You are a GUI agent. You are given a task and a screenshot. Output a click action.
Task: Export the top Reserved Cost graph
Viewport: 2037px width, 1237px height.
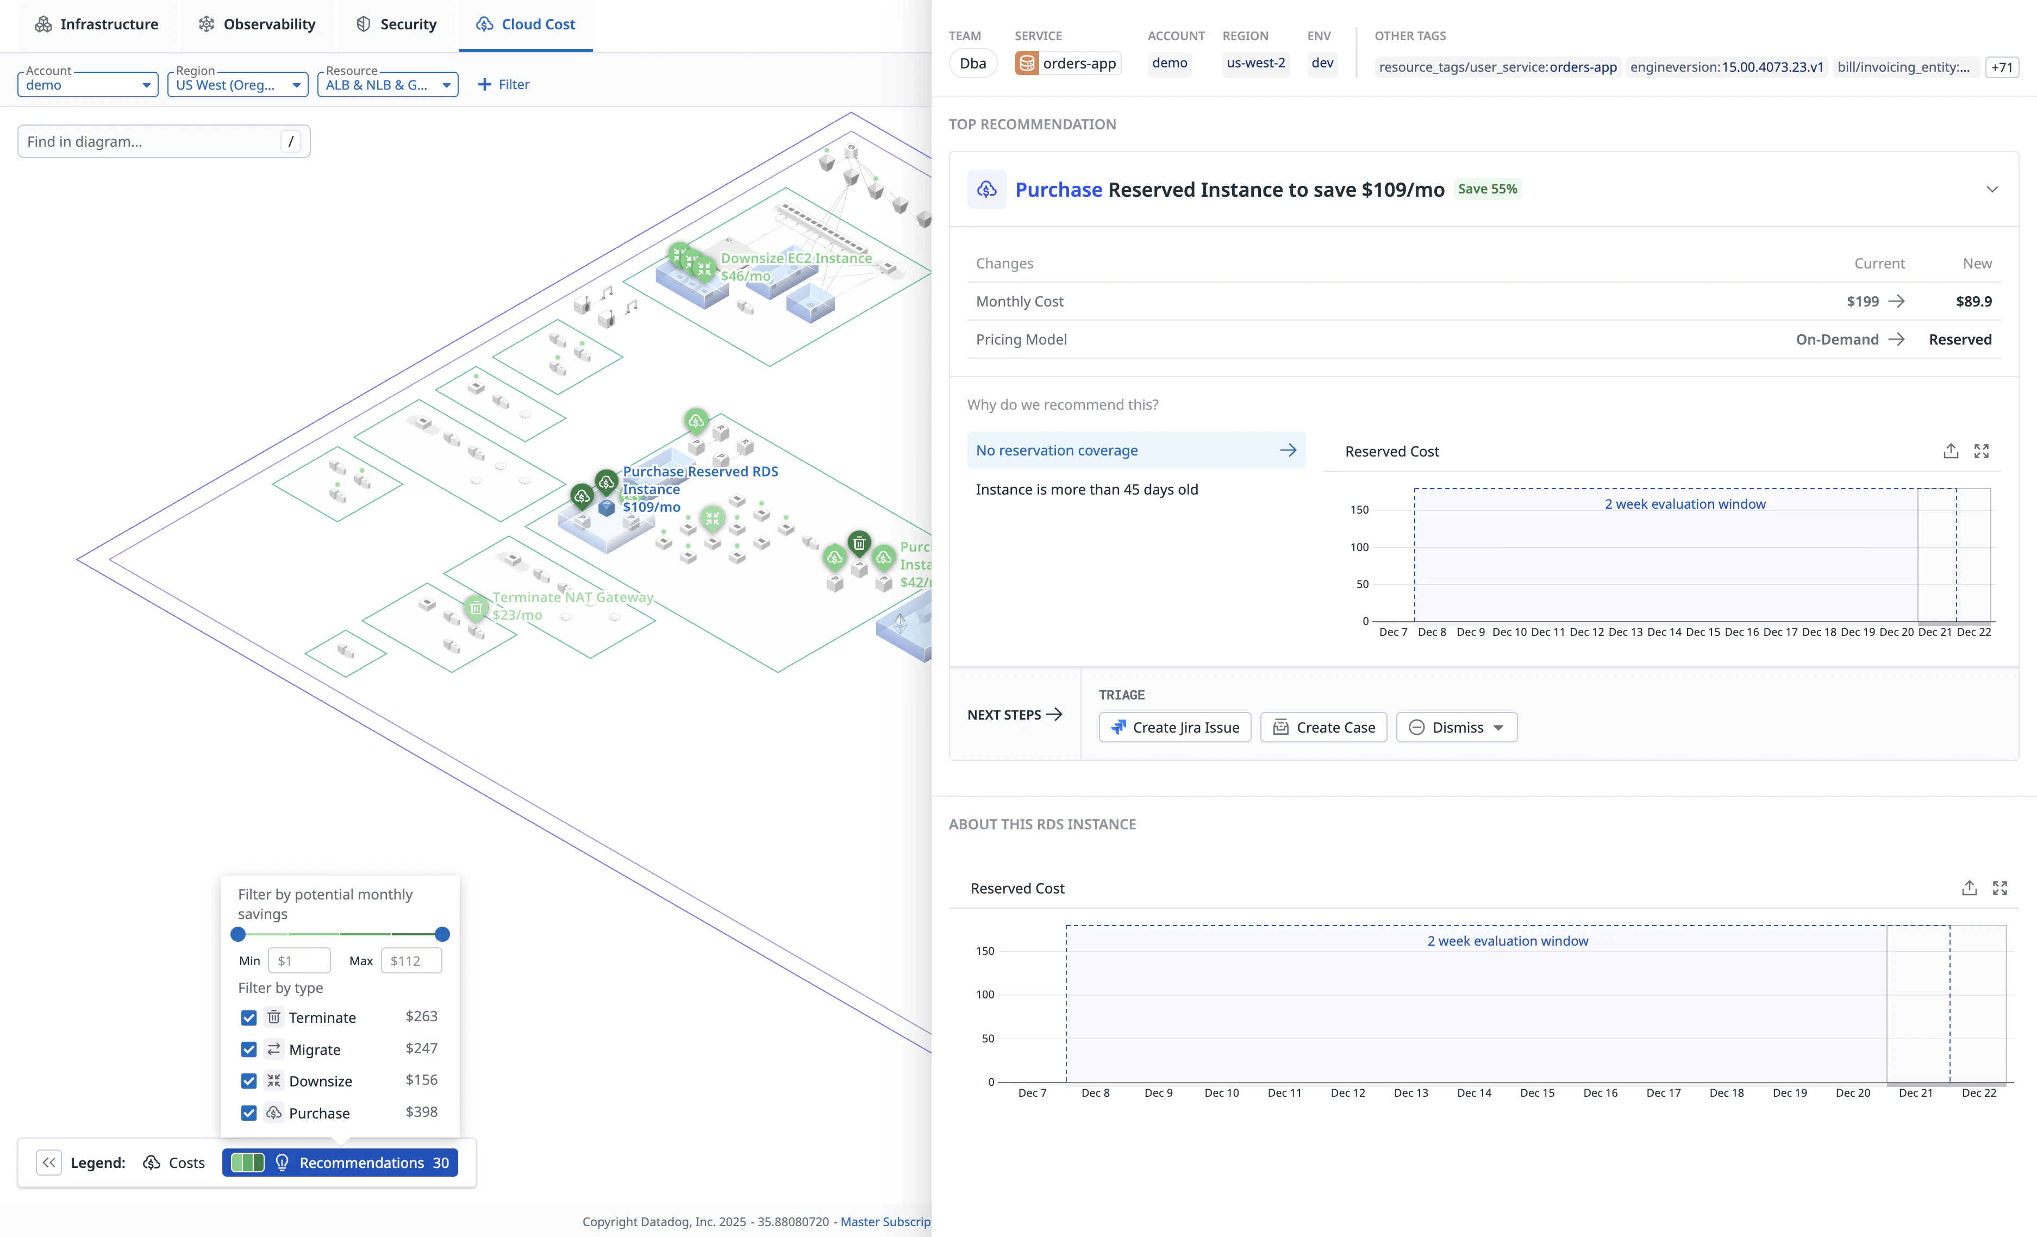[1950, 451]
